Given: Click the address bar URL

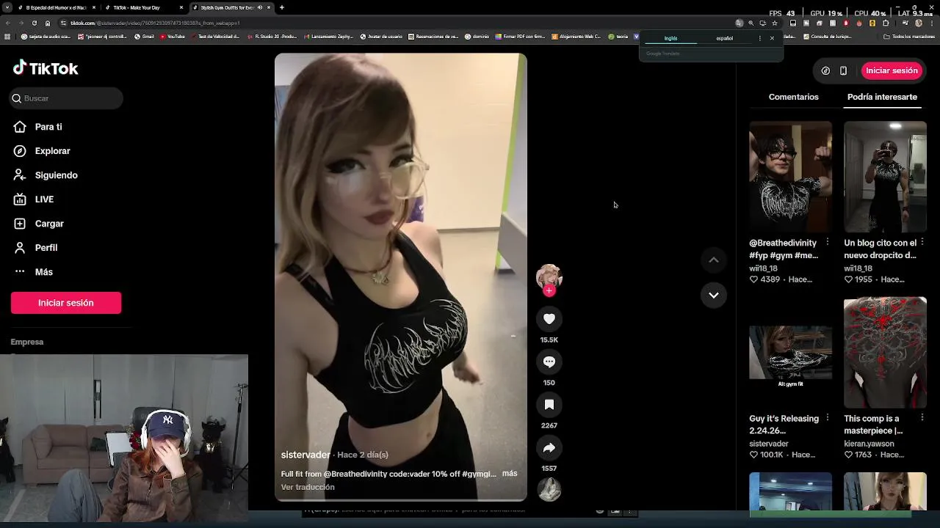Looking at the screenshot, I should pos(155,23).
